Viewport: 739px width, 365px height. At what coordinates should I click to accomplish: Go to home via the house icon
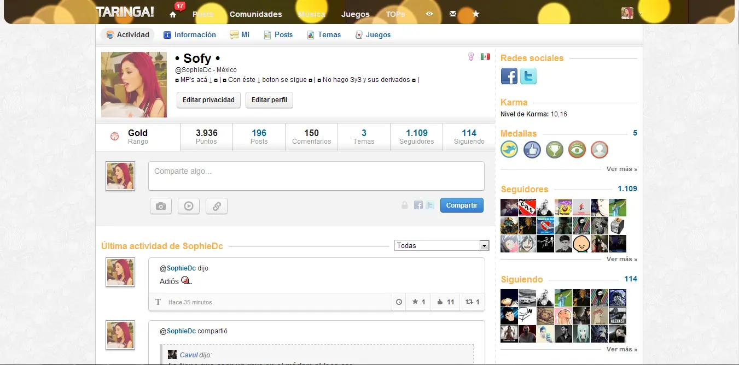[173, 15]
